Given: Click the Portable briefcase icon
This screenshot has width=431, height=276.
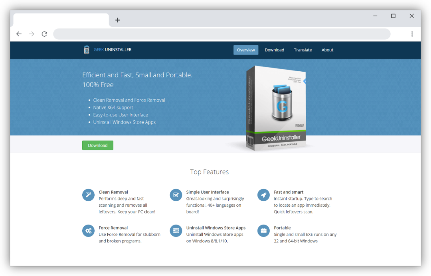Looking at the screenshot, I should click(263, 231).
